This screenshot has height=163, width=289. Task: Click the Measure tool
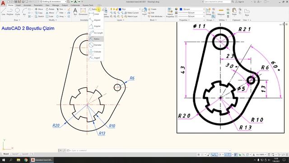(x=221, y=11)
